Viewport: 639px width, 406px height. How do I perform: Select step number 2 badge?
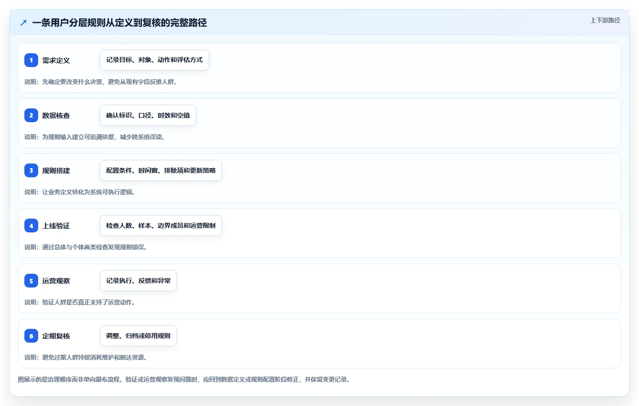click(31, 115)
